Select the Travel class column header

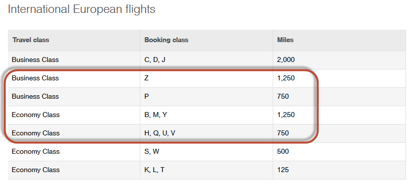[31, 40]
